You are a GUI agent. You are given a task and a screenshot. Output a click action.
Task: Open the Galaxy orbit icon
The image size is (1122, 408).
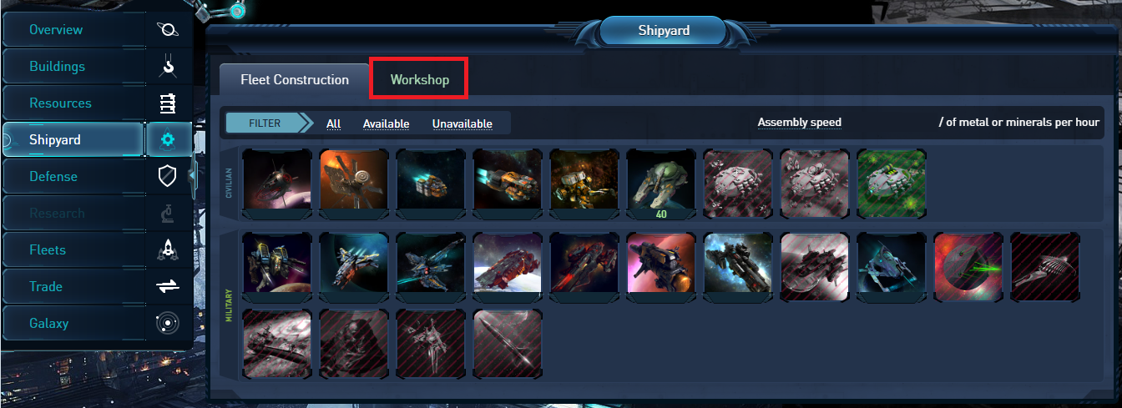168,324
